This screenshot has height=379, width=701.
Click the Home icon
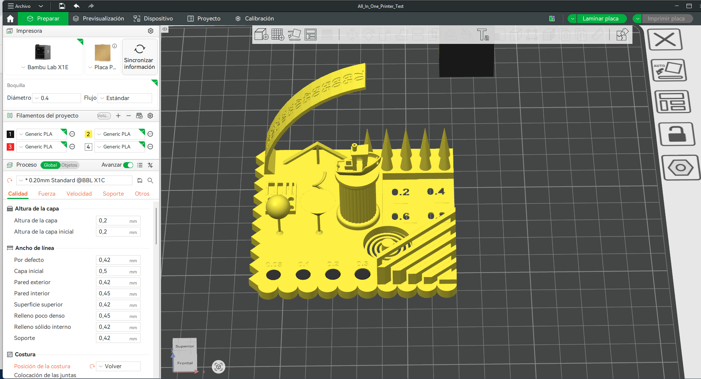pos(10,19)
